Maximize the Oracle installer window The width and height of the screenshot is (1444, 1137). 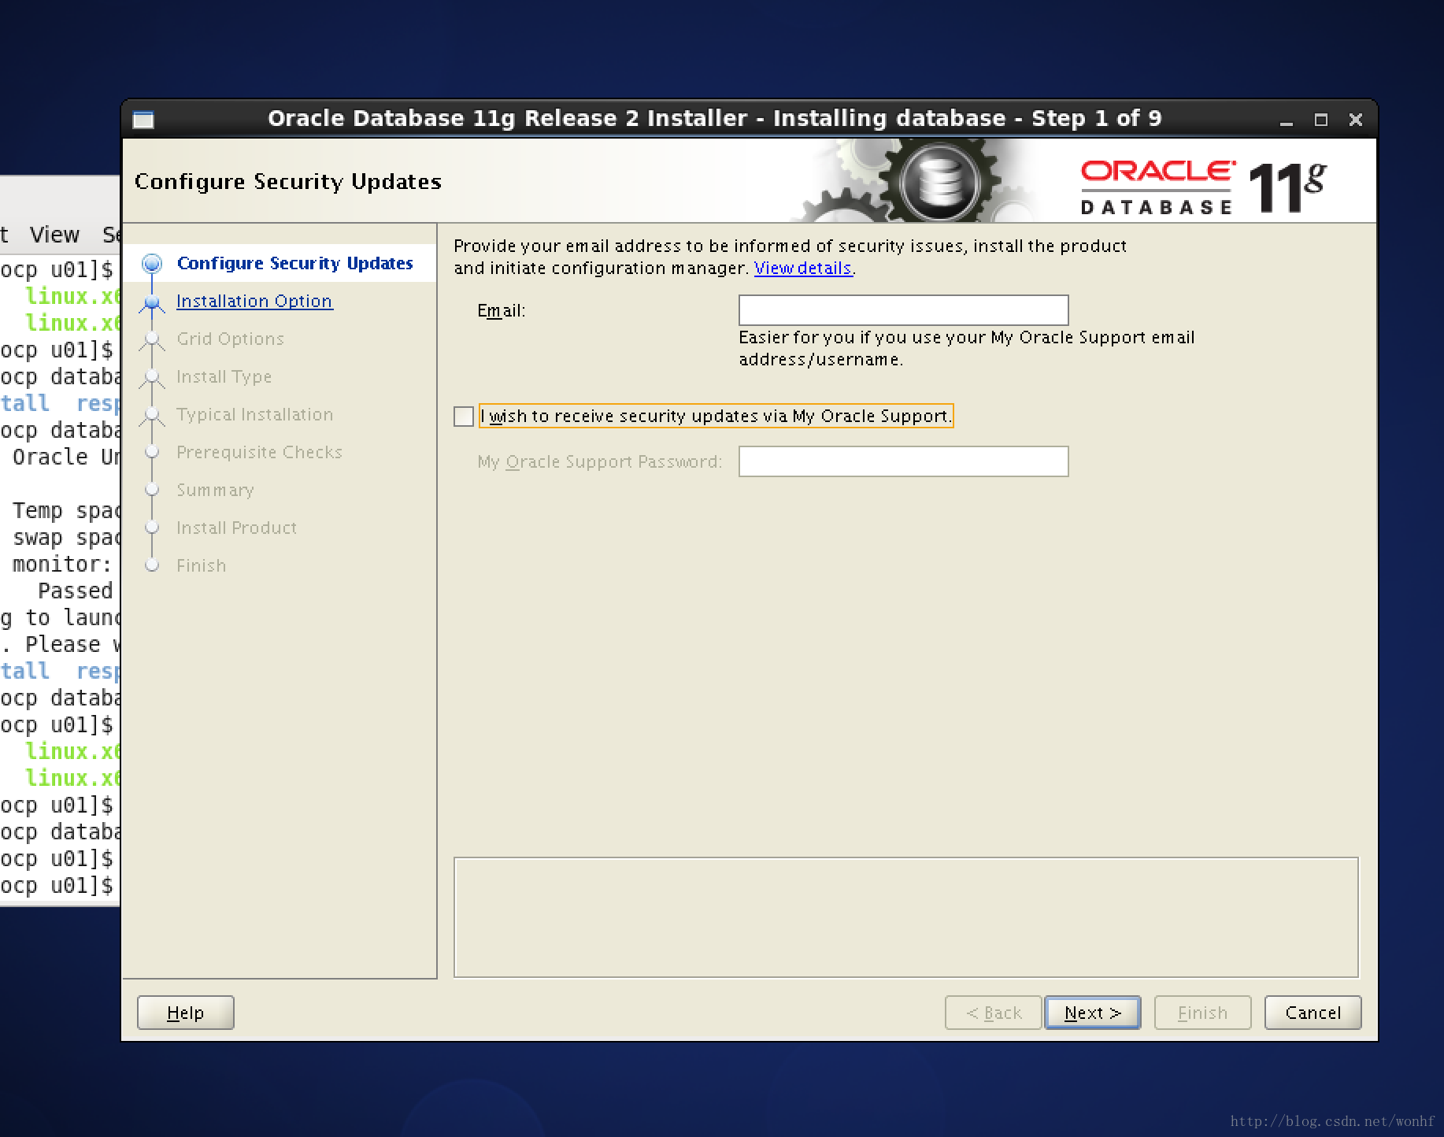(x=1321, y=120)
